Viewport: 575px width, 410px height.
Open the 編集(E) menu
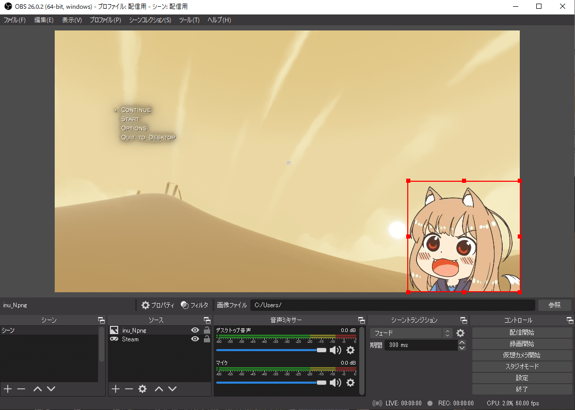44,20
